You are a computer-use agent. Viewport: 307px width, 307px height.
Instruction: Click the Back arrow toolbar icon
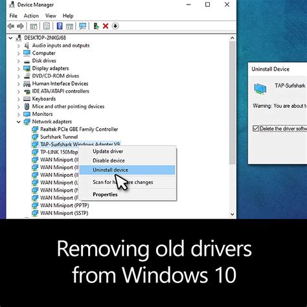tap(11, 27)
